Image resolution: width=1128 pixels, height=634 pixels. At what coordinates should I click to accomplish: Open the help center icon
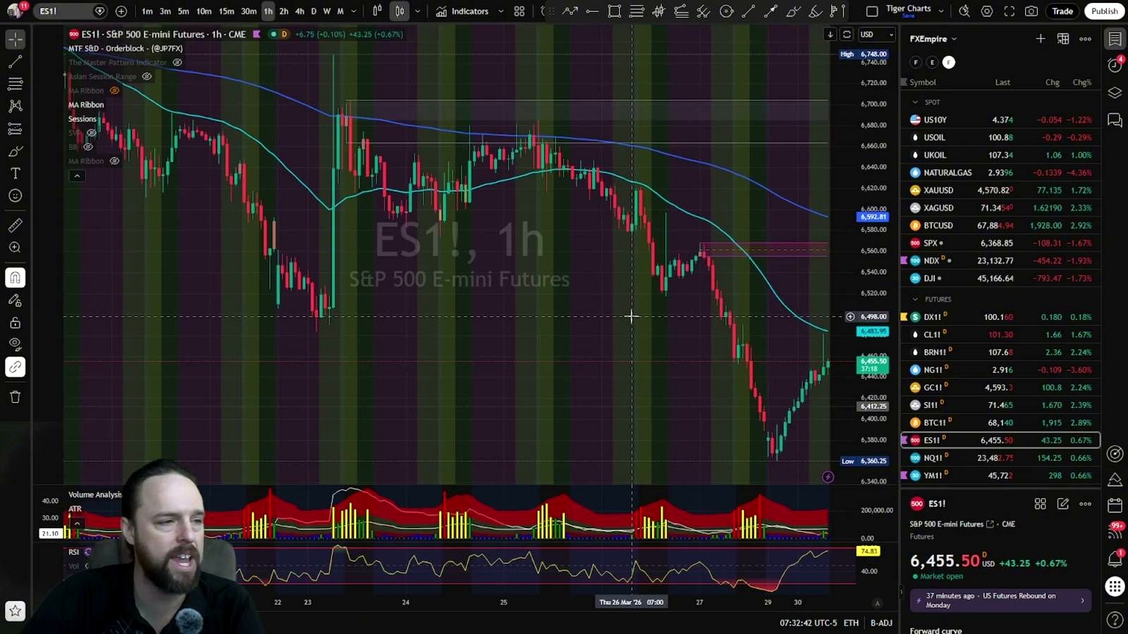tap(1115, 619)
